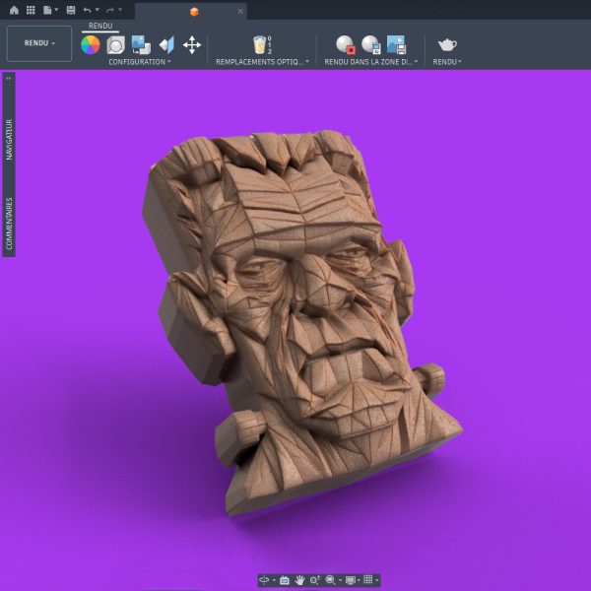Open the Appearance color wheel tool
Viewport: 591px width, 591px height.
tap(91, 45)
